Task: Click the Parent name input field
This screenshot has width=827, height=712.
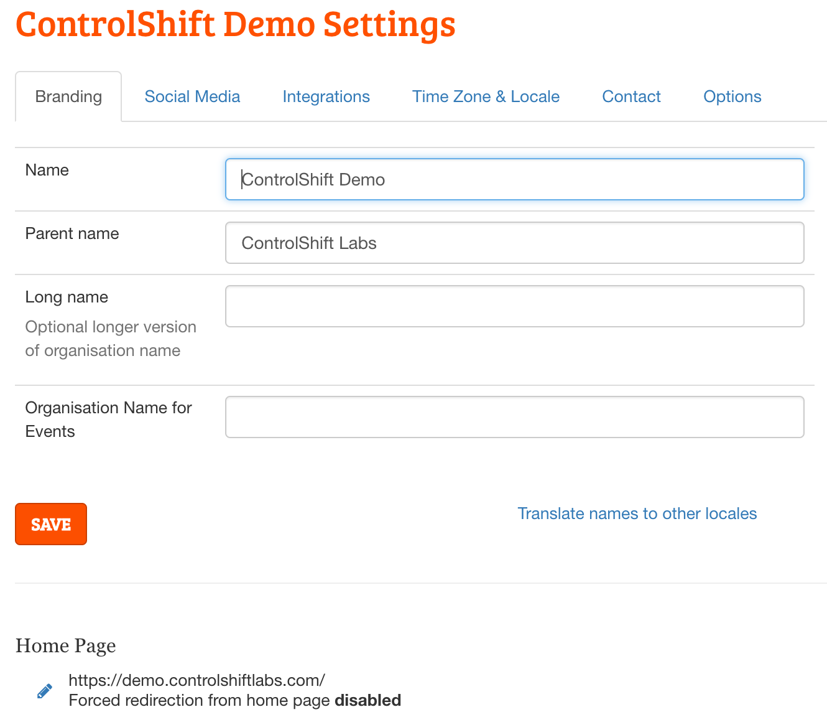Action: [x=514, y=243]
